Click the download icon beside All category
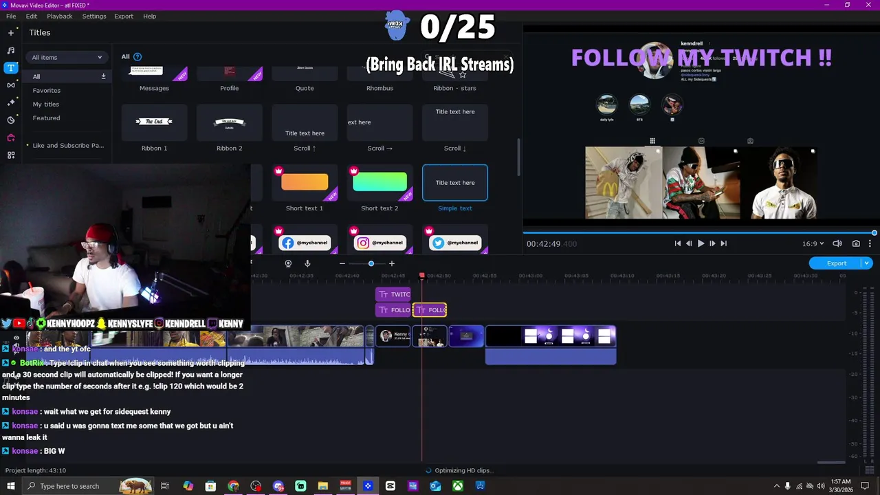This screenshot has height=495, width=880. (103, 76)
